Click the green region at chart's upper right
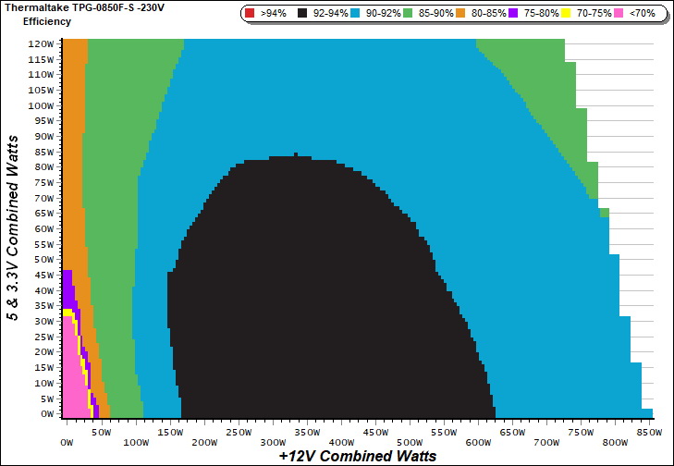The image size is (674, 466). (555, 92)
